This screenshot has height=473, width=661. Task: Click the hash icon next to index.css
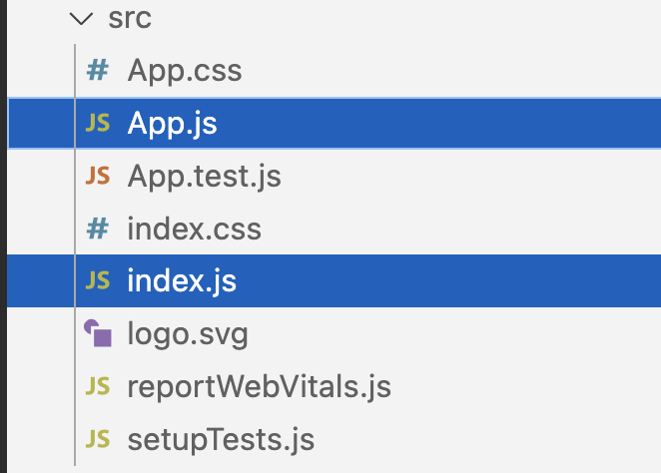click(97, 230)
